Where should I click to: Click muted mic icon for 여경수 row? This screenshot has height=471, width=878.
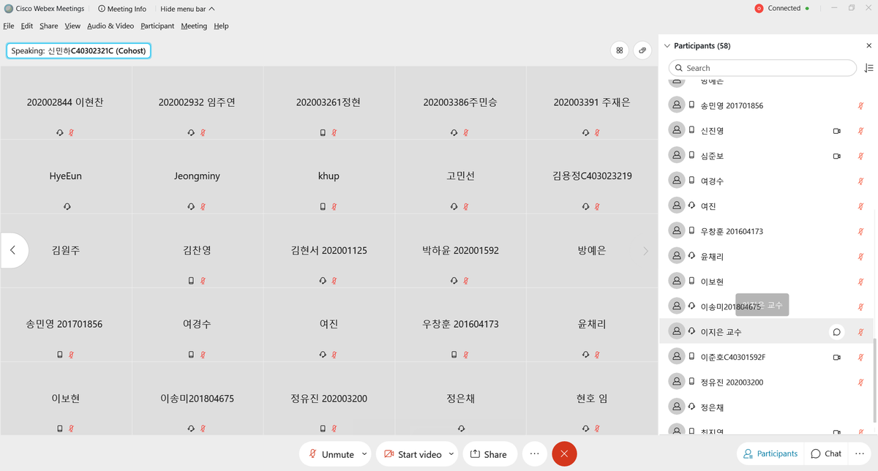click(x=861, y=181)
